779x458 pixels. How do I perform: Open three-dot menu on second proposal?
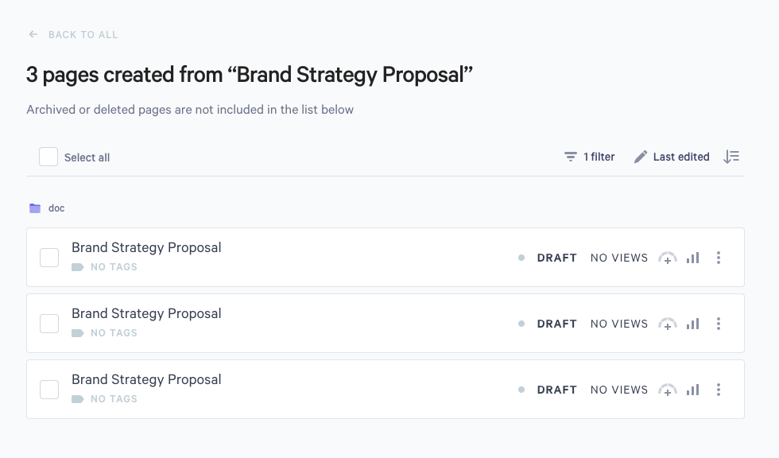click(x=719, y=324)
